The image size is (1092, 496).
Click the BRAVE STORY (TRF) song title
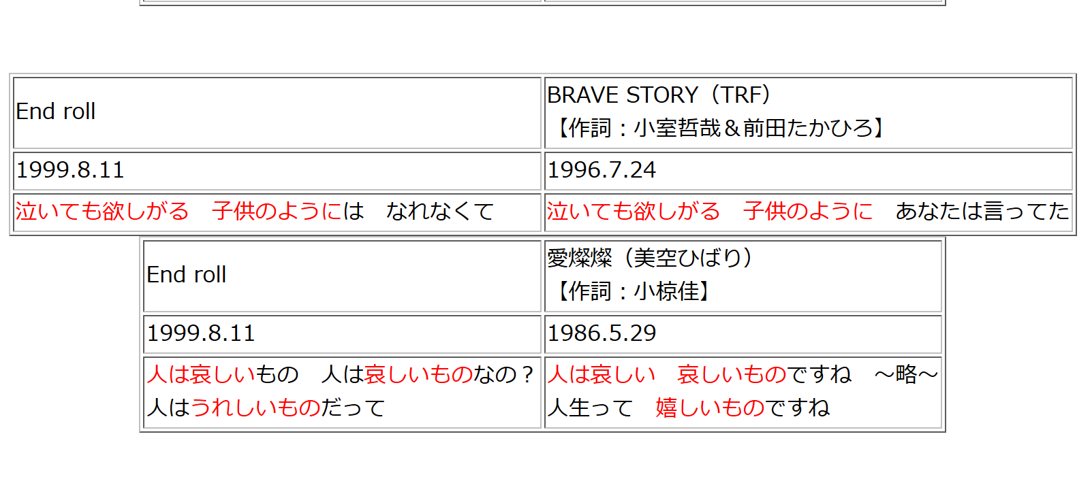[x=659, y=95]
